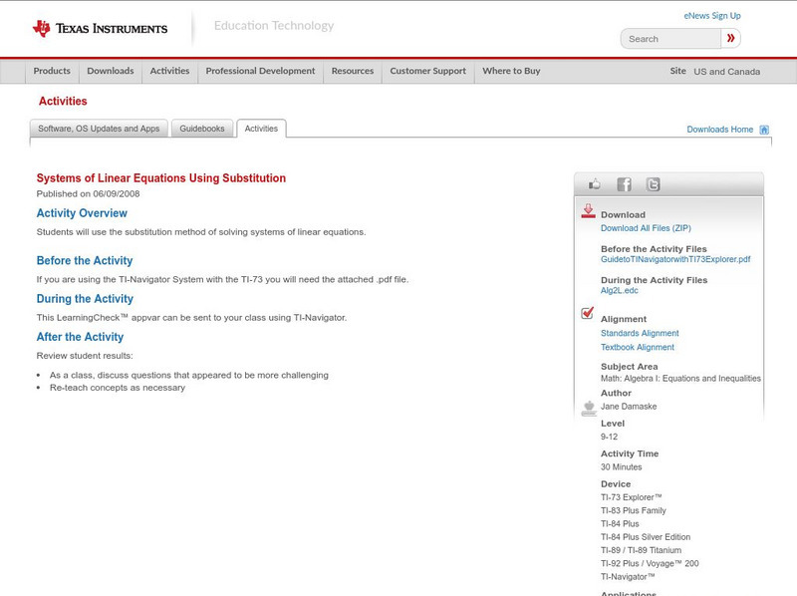
Task: Click author name Jane Damaske
Action: tap(629, 407)
